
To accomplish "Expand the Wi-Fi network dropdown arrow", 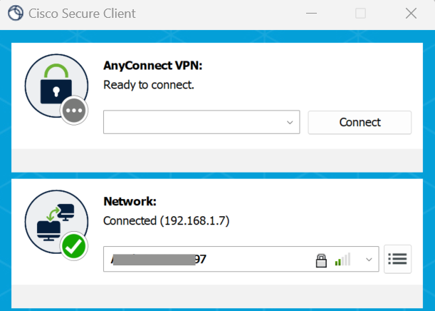I will [369, 260].
